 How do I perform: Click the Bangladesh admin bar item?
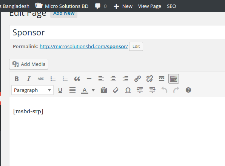pos(15,6)
